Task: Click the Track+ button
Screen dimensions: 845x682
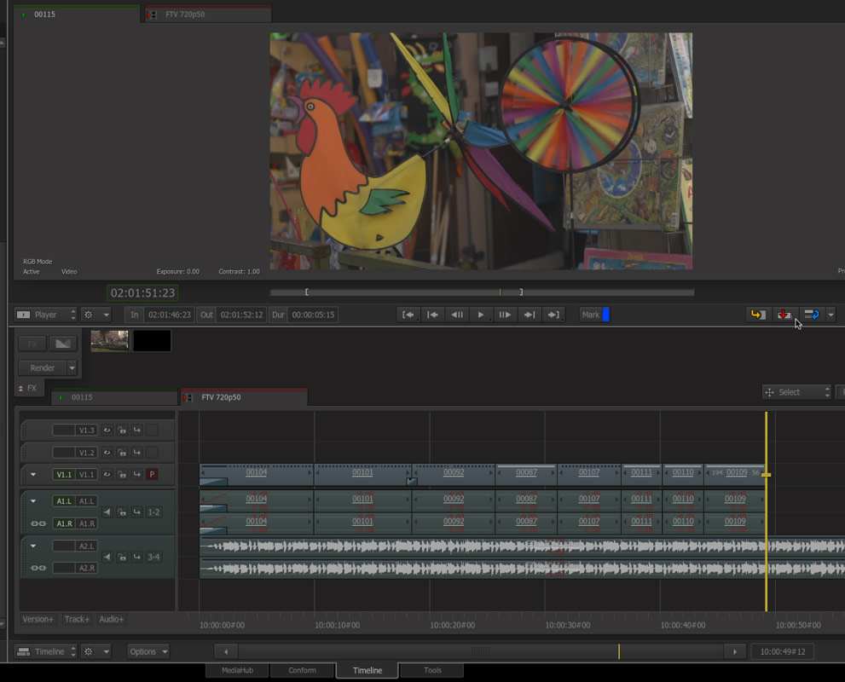Action: [x=77, y=619]
